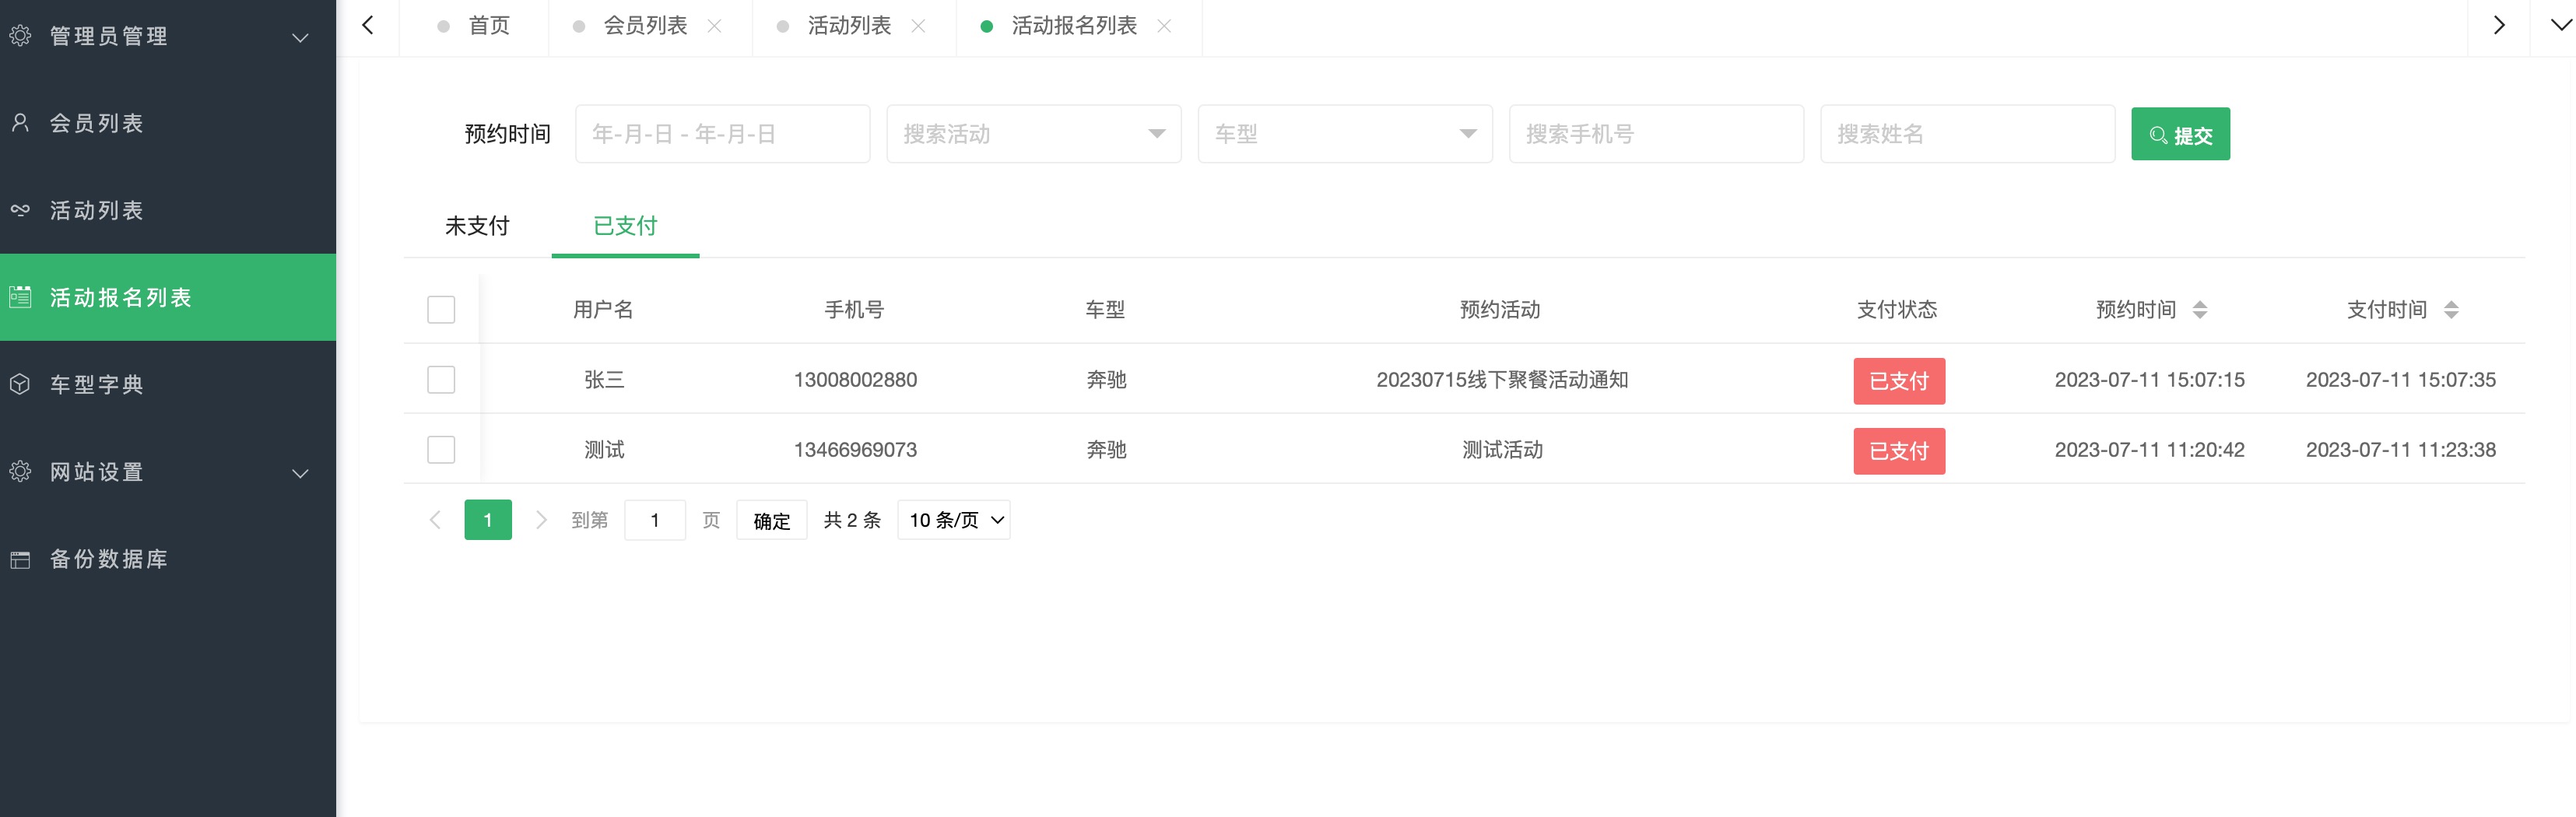
Task: Click page number 1 button
Action: [488, 520]
